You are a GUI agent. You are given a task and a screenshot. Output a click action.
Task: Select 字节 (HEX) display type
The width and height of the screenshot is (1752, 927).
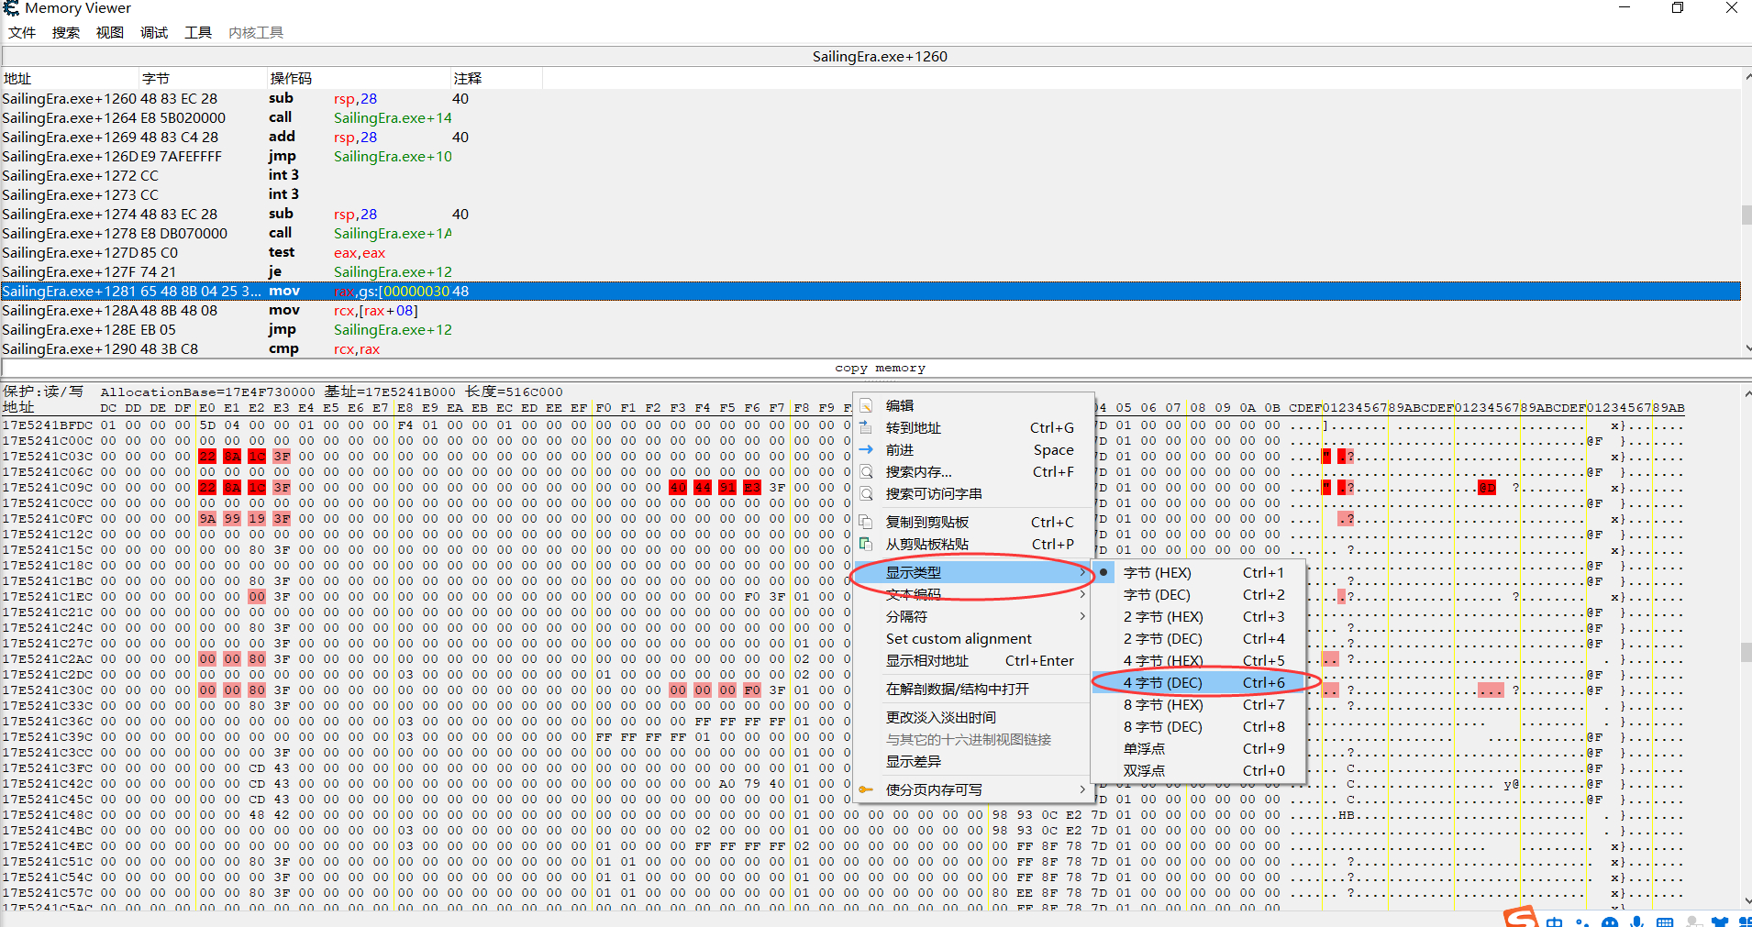1199,572
